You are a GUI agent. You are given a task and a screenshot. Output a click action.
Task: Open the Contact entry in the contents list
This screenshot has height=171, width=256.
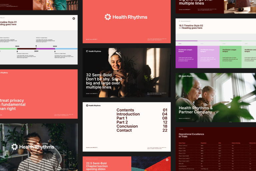point(124,130)
